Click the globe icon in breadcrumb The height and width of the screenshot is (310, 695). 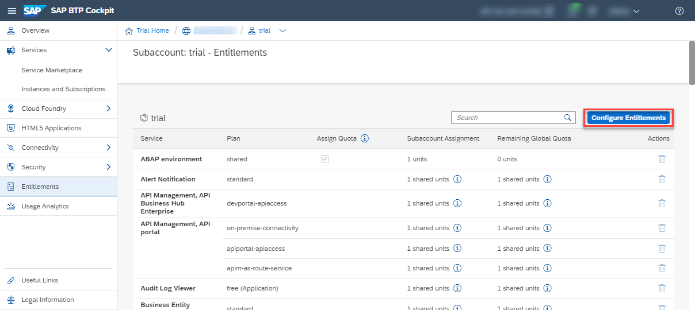[x=186, y=30]
